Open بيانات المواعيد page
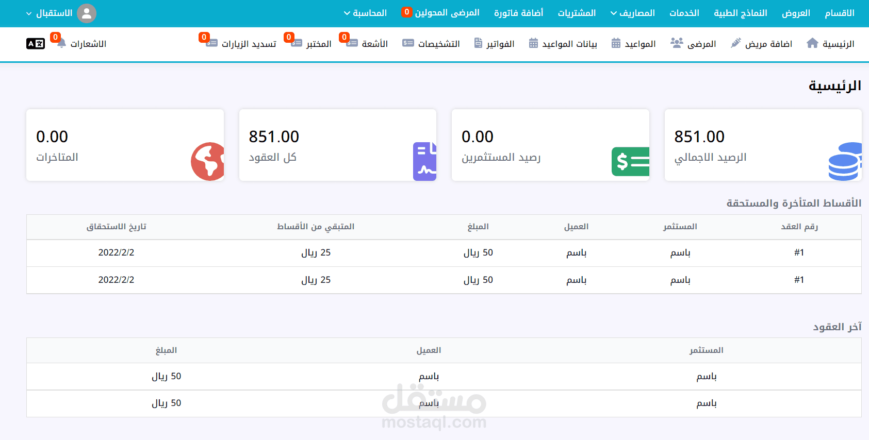The image size is (869, 440). (569, 44)
